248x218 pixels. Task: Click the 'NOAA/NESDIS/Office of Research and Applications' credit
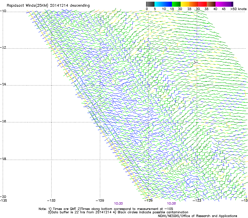pyautogui.click(x=197, y=216)
